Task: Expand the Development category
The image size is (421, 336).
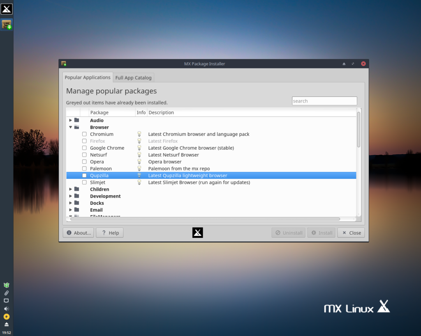Action: coord(70,196)
